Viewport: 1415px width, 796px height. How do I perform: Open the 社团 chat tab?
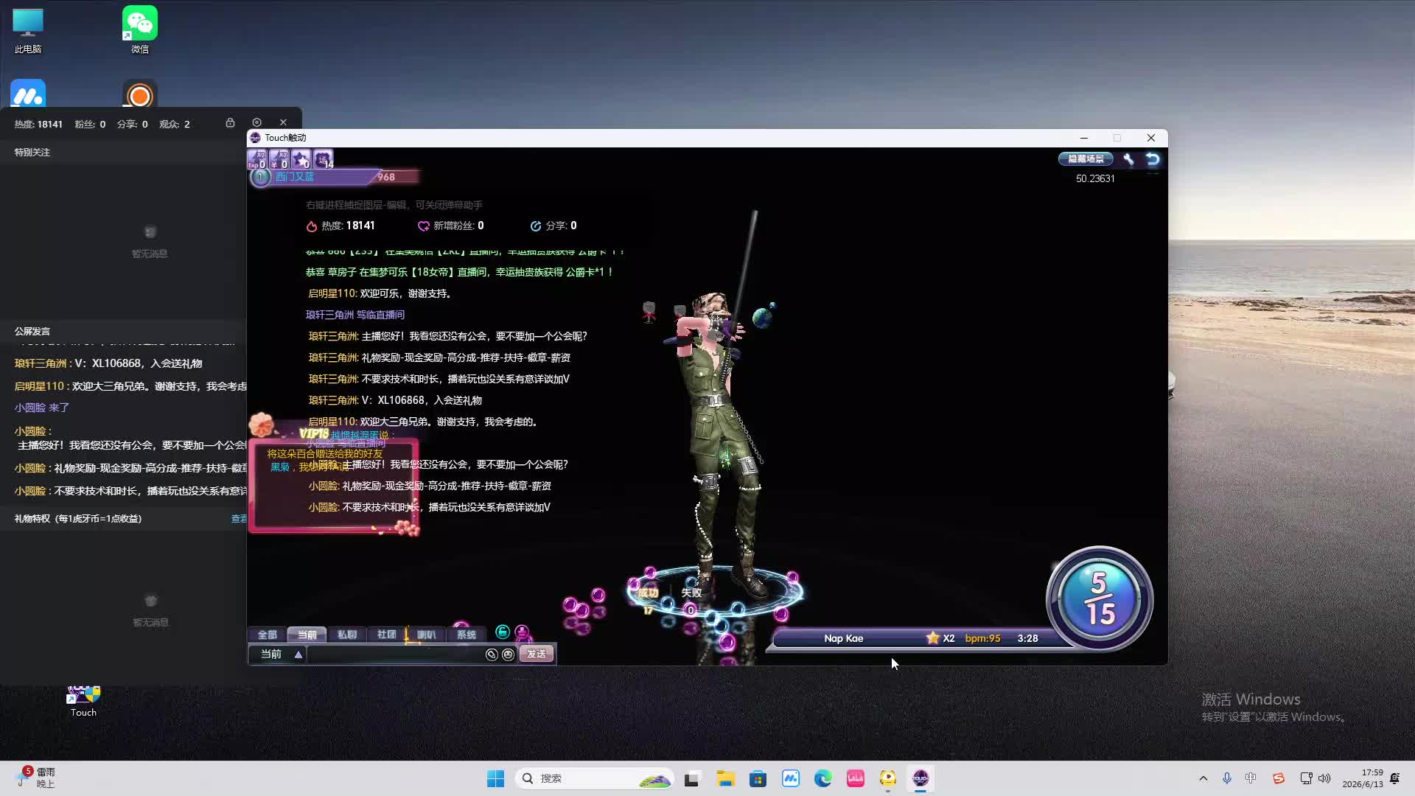(386, 635)
